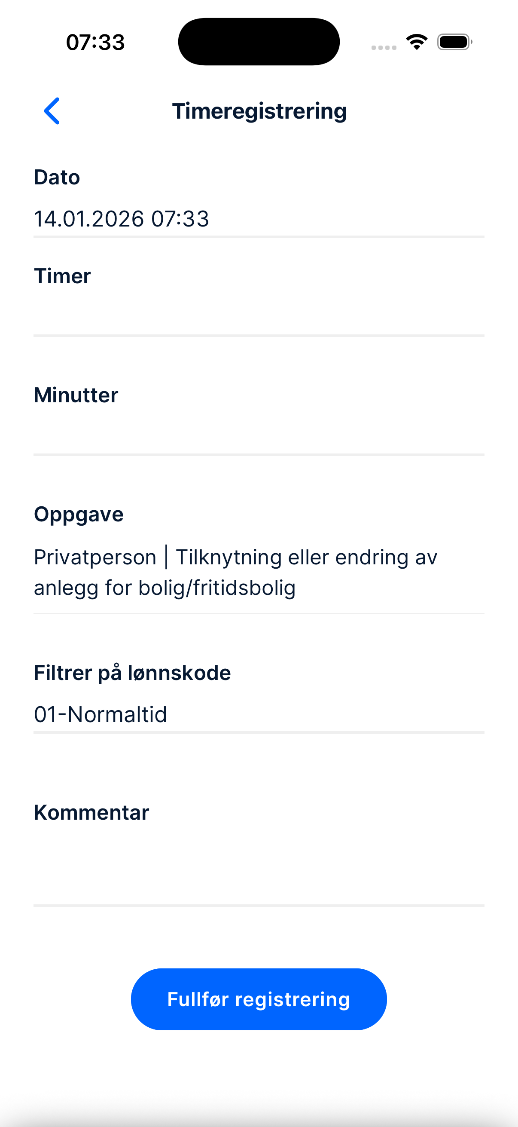Tap the Timeregistrering page title
This screenshot has height=1127, width=518.
click(x=259, y=111)
